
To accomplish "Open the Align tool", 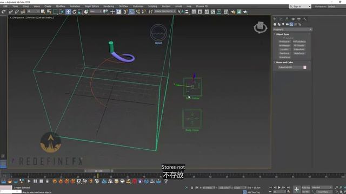I will [x=187, y=12].
